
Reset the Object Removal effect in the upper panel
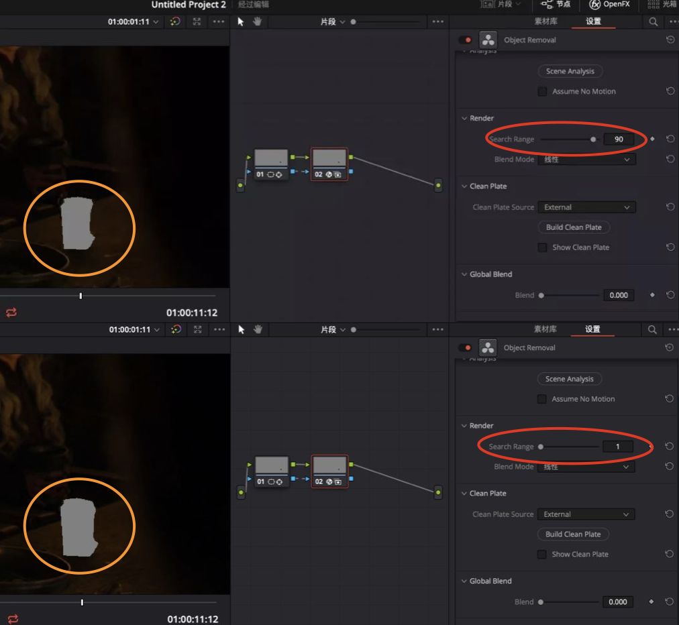[x=670, y=40]
